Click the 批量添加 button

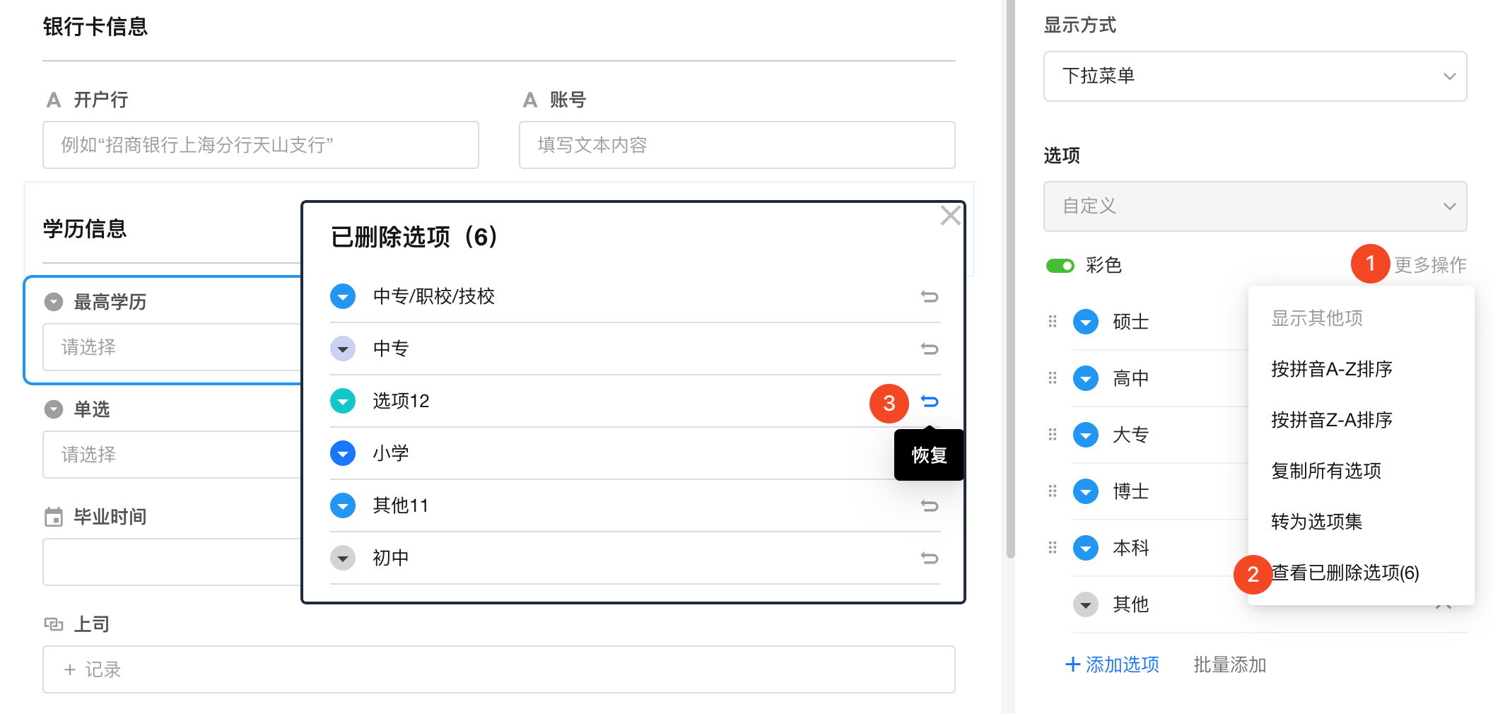coord(1229,665)
